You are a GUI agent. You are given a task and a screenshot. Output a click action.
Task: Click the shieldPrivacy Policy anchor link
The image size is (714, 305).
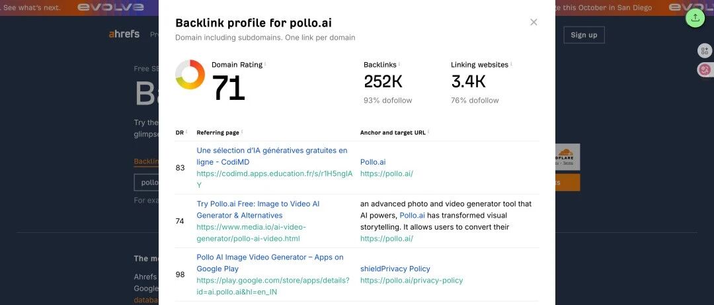[395, 269]
